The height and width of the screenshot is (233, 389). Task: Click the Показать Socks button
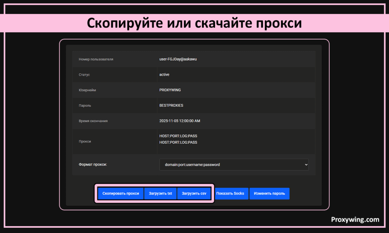[x=230, y=194]
